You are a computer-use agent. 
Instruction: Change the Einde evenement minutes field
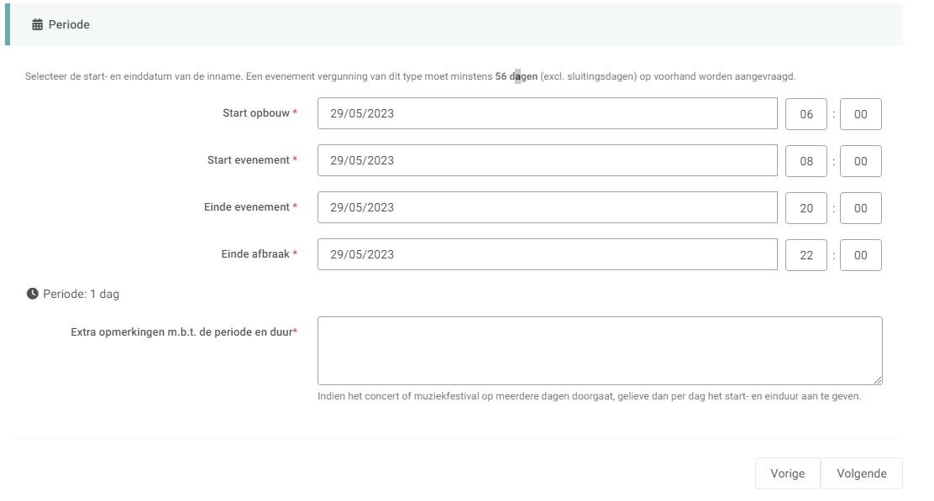click(x=860, y=208)
